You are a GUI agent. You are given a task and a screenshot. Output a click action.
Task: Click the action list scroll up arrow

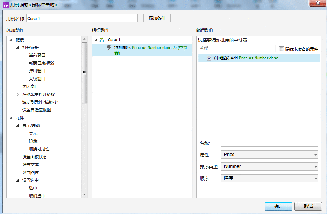(84, 39)
